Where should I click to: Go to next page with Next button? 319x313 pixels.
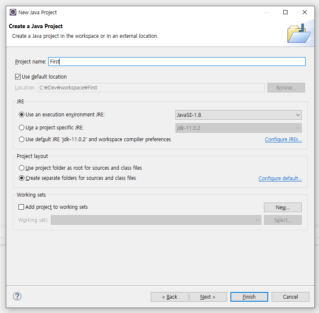[208, 297]
